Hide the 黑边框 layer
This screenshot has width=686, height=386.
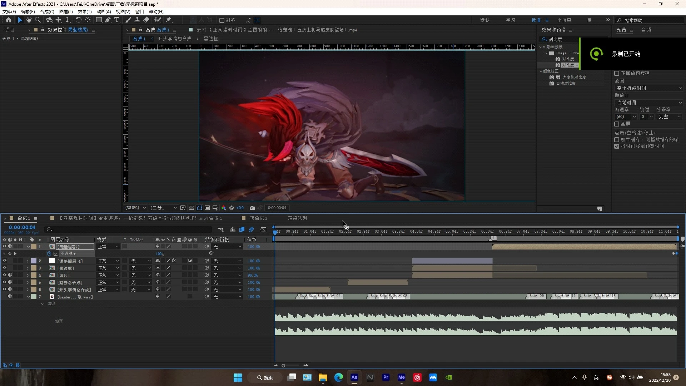(x=4, y=268)
